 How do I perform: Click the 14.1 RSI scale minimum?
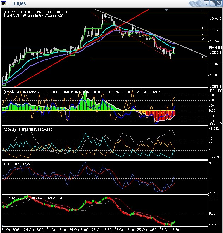click(212, 192)
